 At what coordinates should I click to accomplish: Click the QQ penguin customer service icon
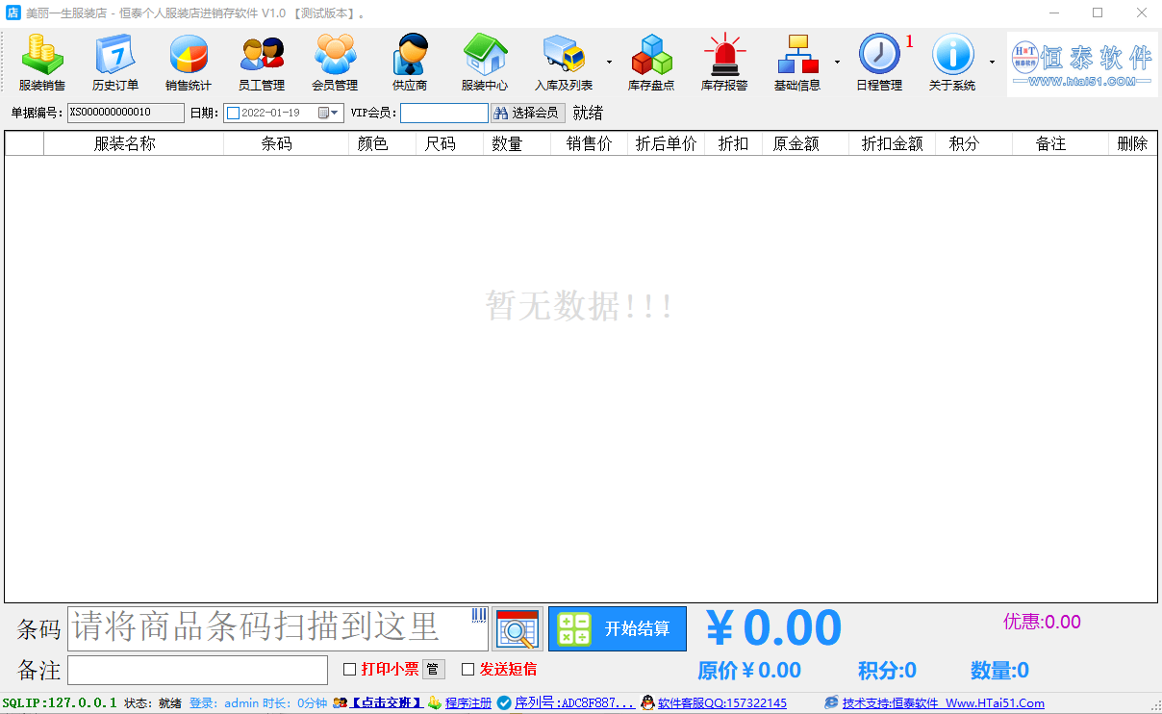[x=648, y=703]
